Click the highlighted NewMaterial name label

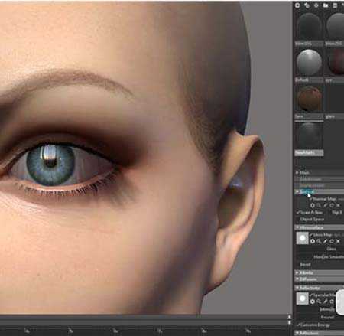[x=309, y=153]
